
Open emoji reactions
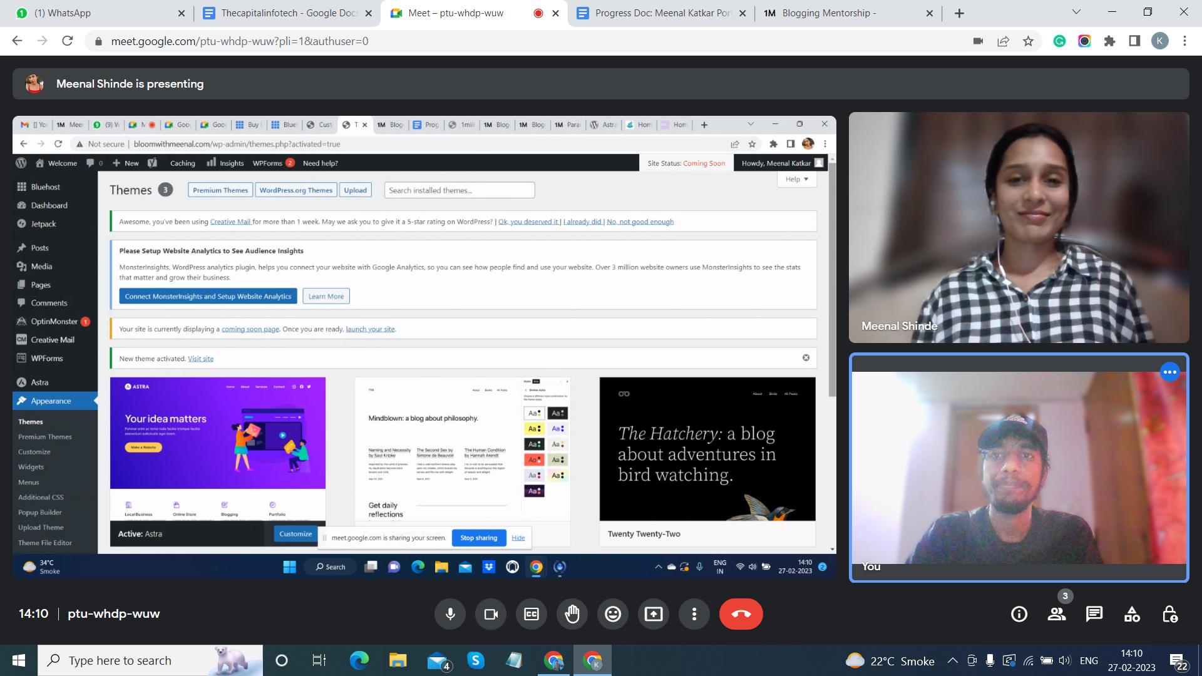[613, 614]
